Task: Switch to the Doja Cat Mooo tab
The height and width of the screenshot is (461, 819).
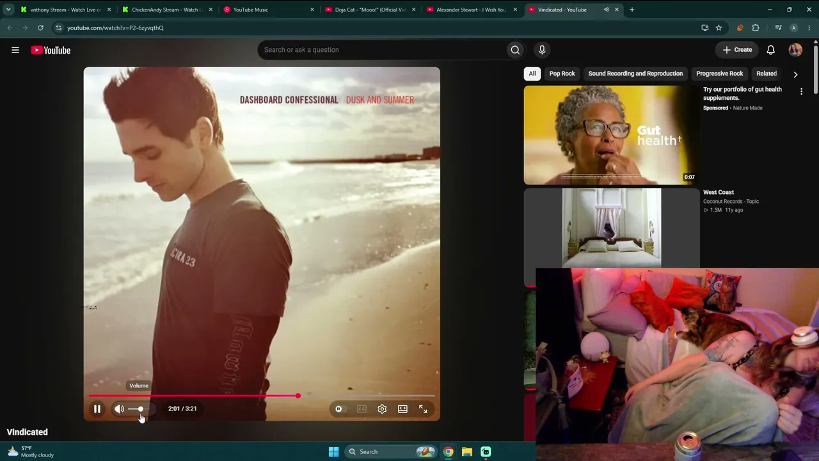Action: [x=370, y=10]
